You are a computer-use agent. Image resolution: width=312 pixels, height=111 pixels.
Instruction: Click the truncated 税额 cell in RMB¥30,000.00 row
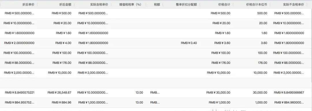(155, 93)
